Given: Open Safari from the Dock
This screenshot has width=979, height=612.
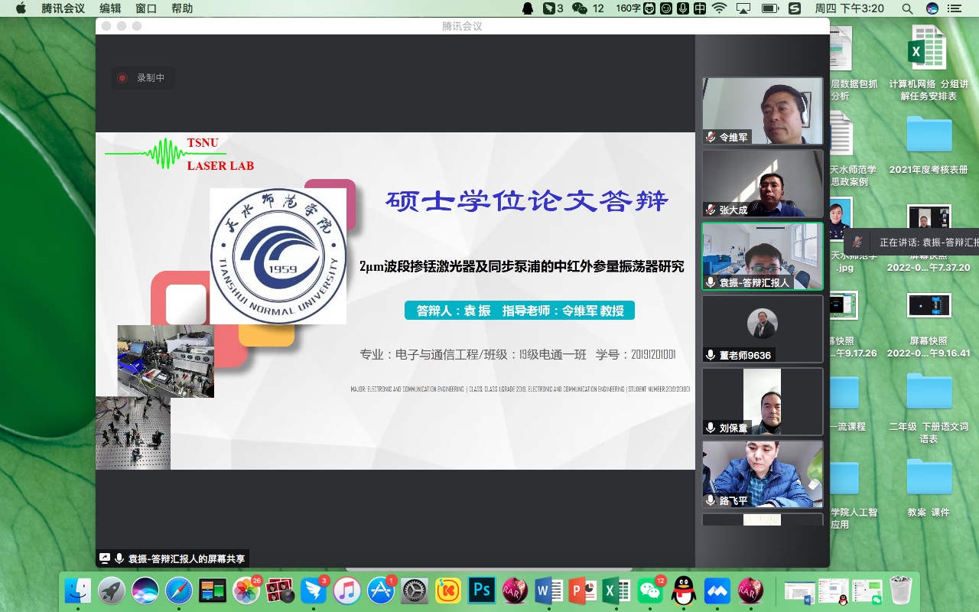Looking at the screenshot, I should [179, 590].
